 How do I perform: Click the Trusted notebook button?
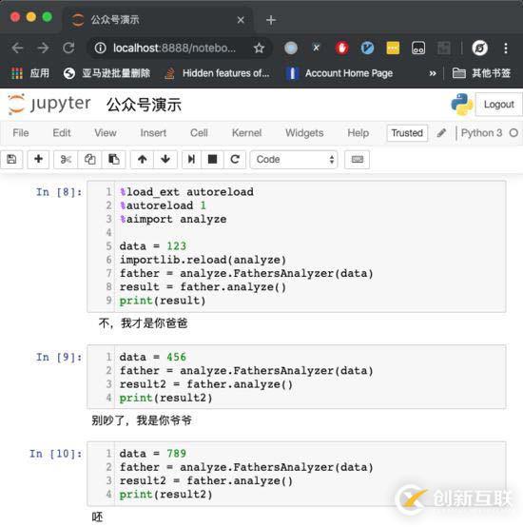[x=407, y=133]
